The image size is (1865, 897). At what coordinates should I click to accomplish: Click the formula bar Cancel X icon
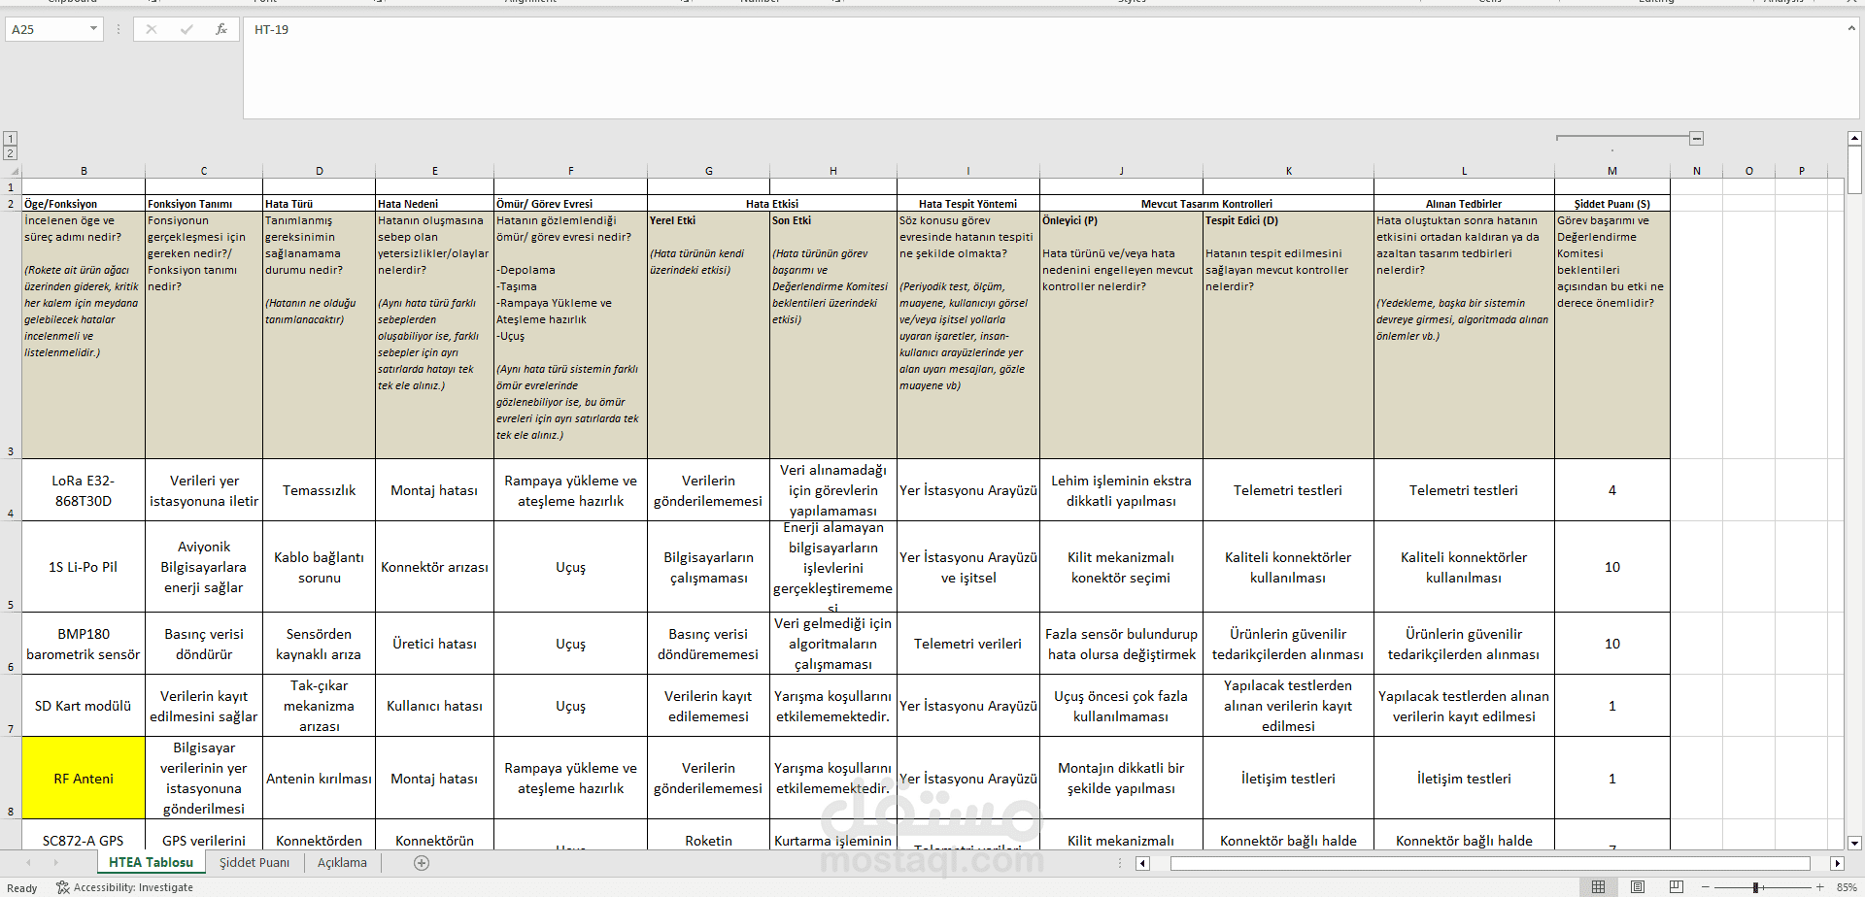coord(152,29)
